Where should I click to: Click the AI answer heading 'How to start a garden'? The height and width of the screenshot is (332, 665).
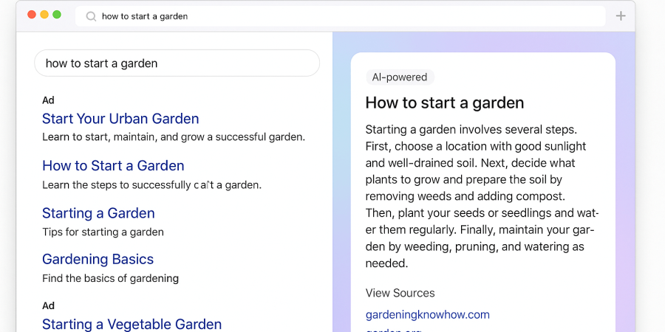tap(444, 103)
